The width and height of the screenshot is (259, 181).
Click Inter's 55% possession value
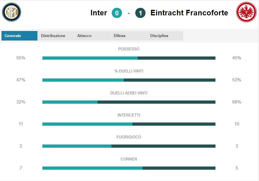21,58
